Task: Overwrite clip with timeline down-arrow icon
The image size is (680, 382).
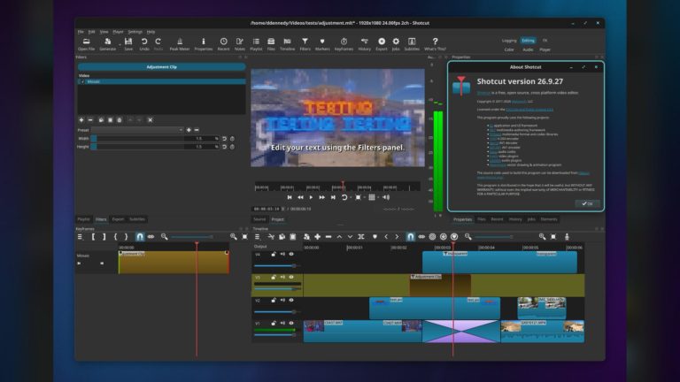Action: (350, 236)
